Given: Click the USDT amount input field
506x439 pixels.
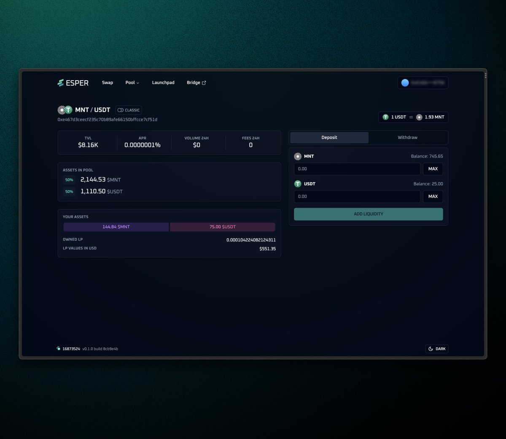Looking at the screenshot, I should 357,196.
